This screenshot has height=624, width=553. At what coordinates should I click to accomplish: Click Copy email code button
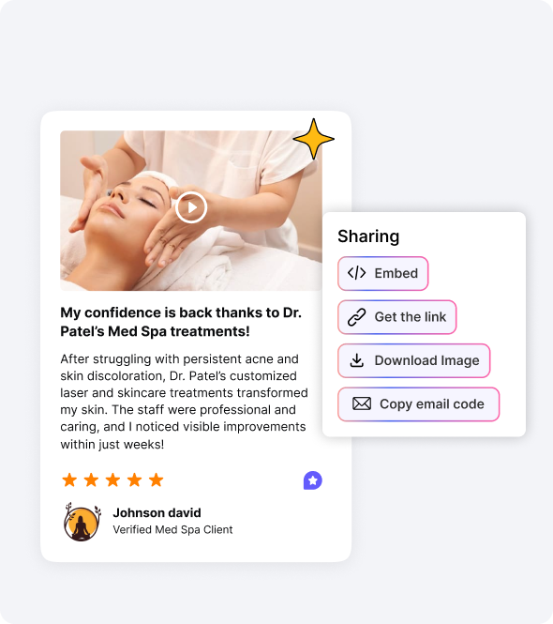click(418, 403)
